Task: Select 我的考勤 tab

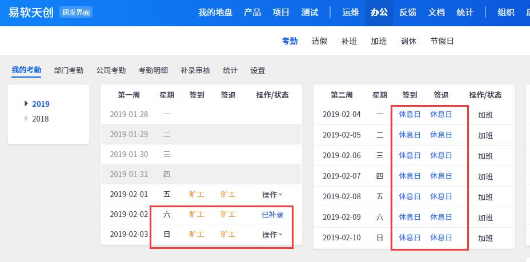Action: click(26, 70)
